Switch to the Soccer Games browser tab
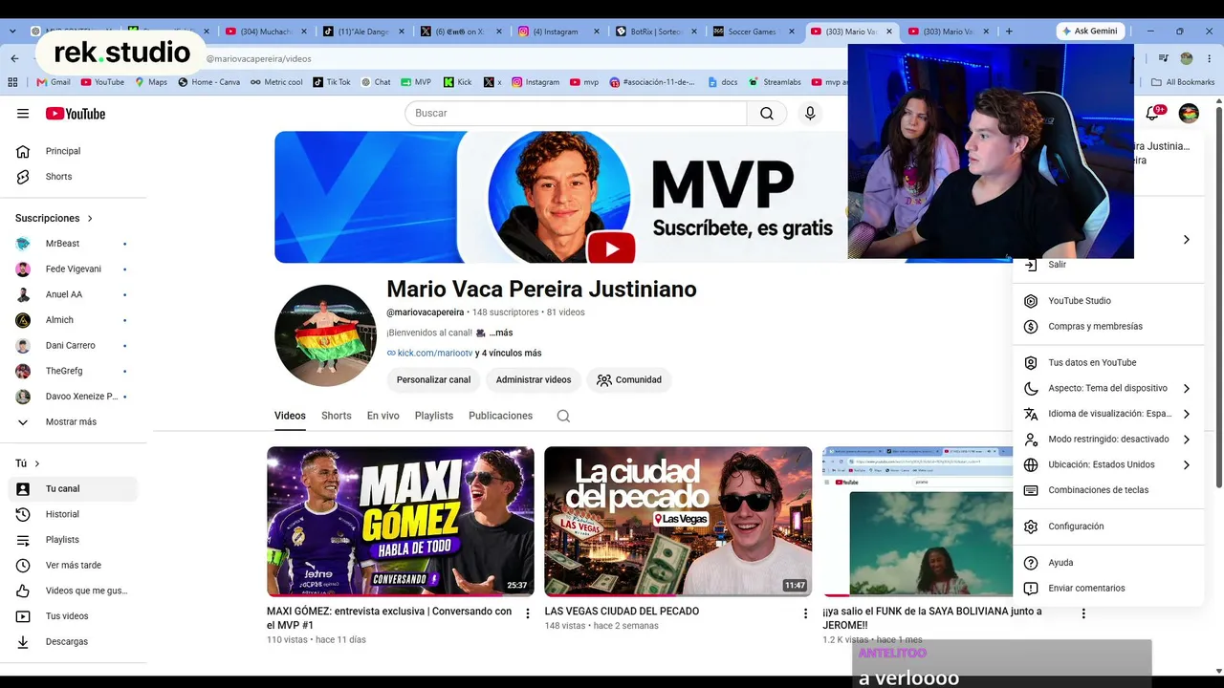1224x688 pixels. click(x=753, y=32)
